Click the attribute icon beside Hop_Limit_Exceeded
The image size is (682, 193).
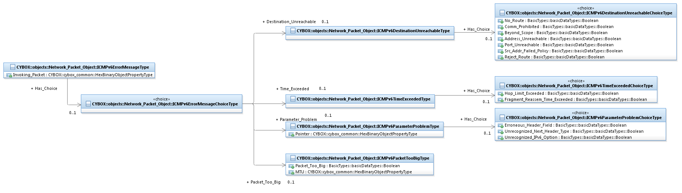point(500,94)
